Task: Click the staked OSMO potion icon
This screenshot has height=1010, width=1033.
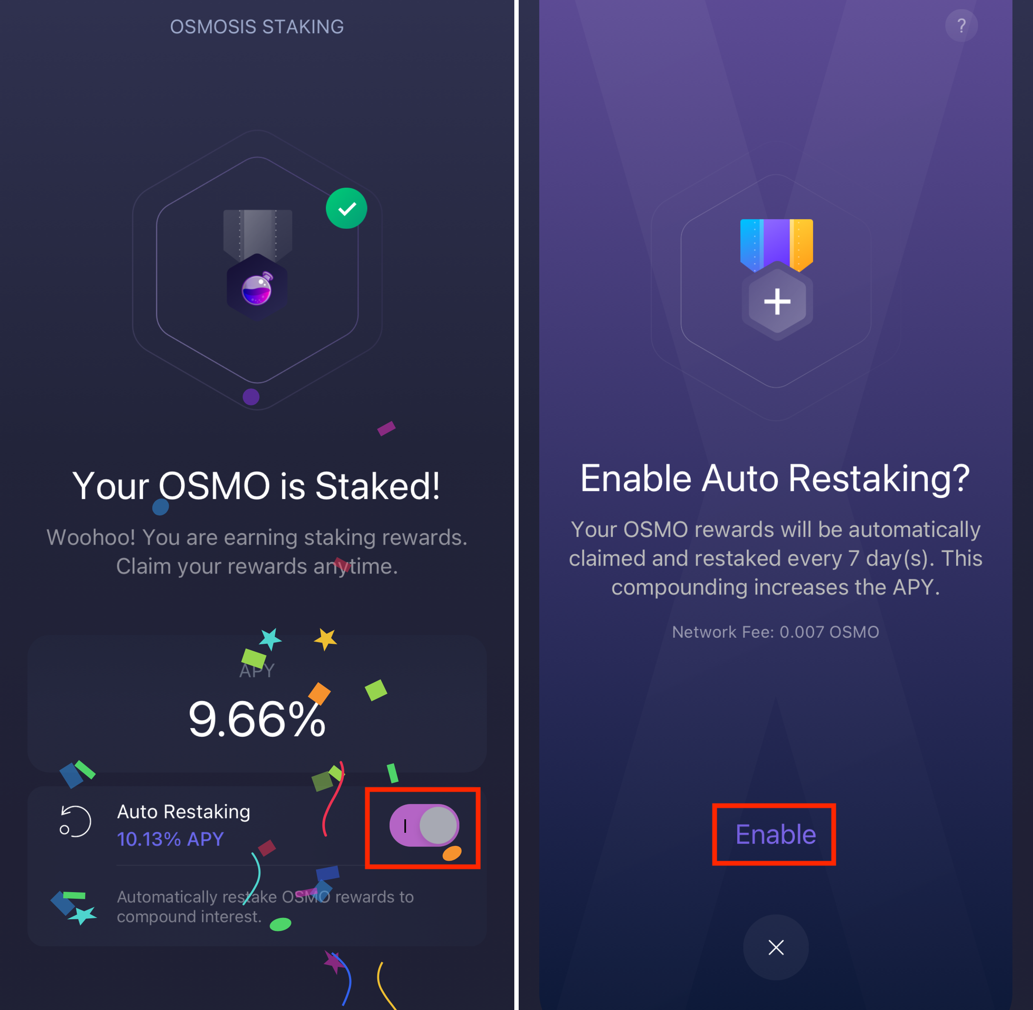Action: click(257, 288)
